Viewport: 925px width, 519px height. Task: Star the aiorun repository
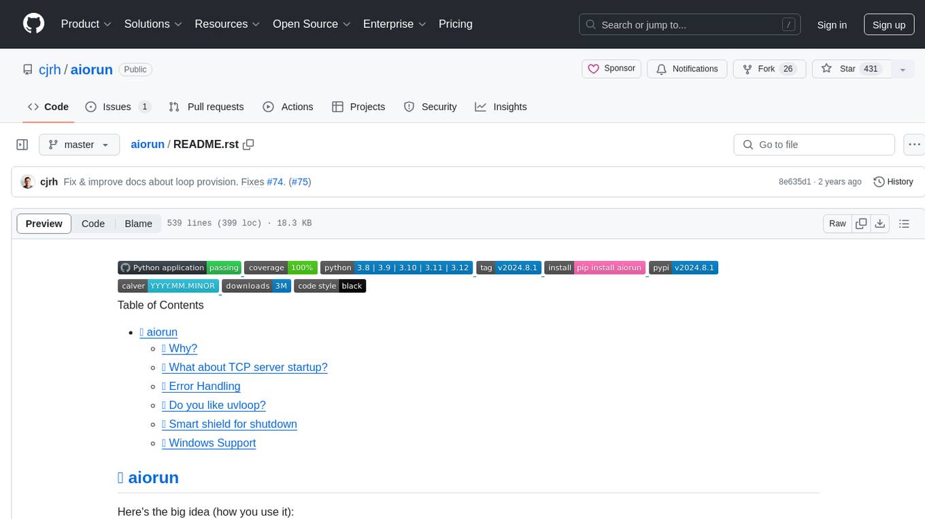point(852,69)
